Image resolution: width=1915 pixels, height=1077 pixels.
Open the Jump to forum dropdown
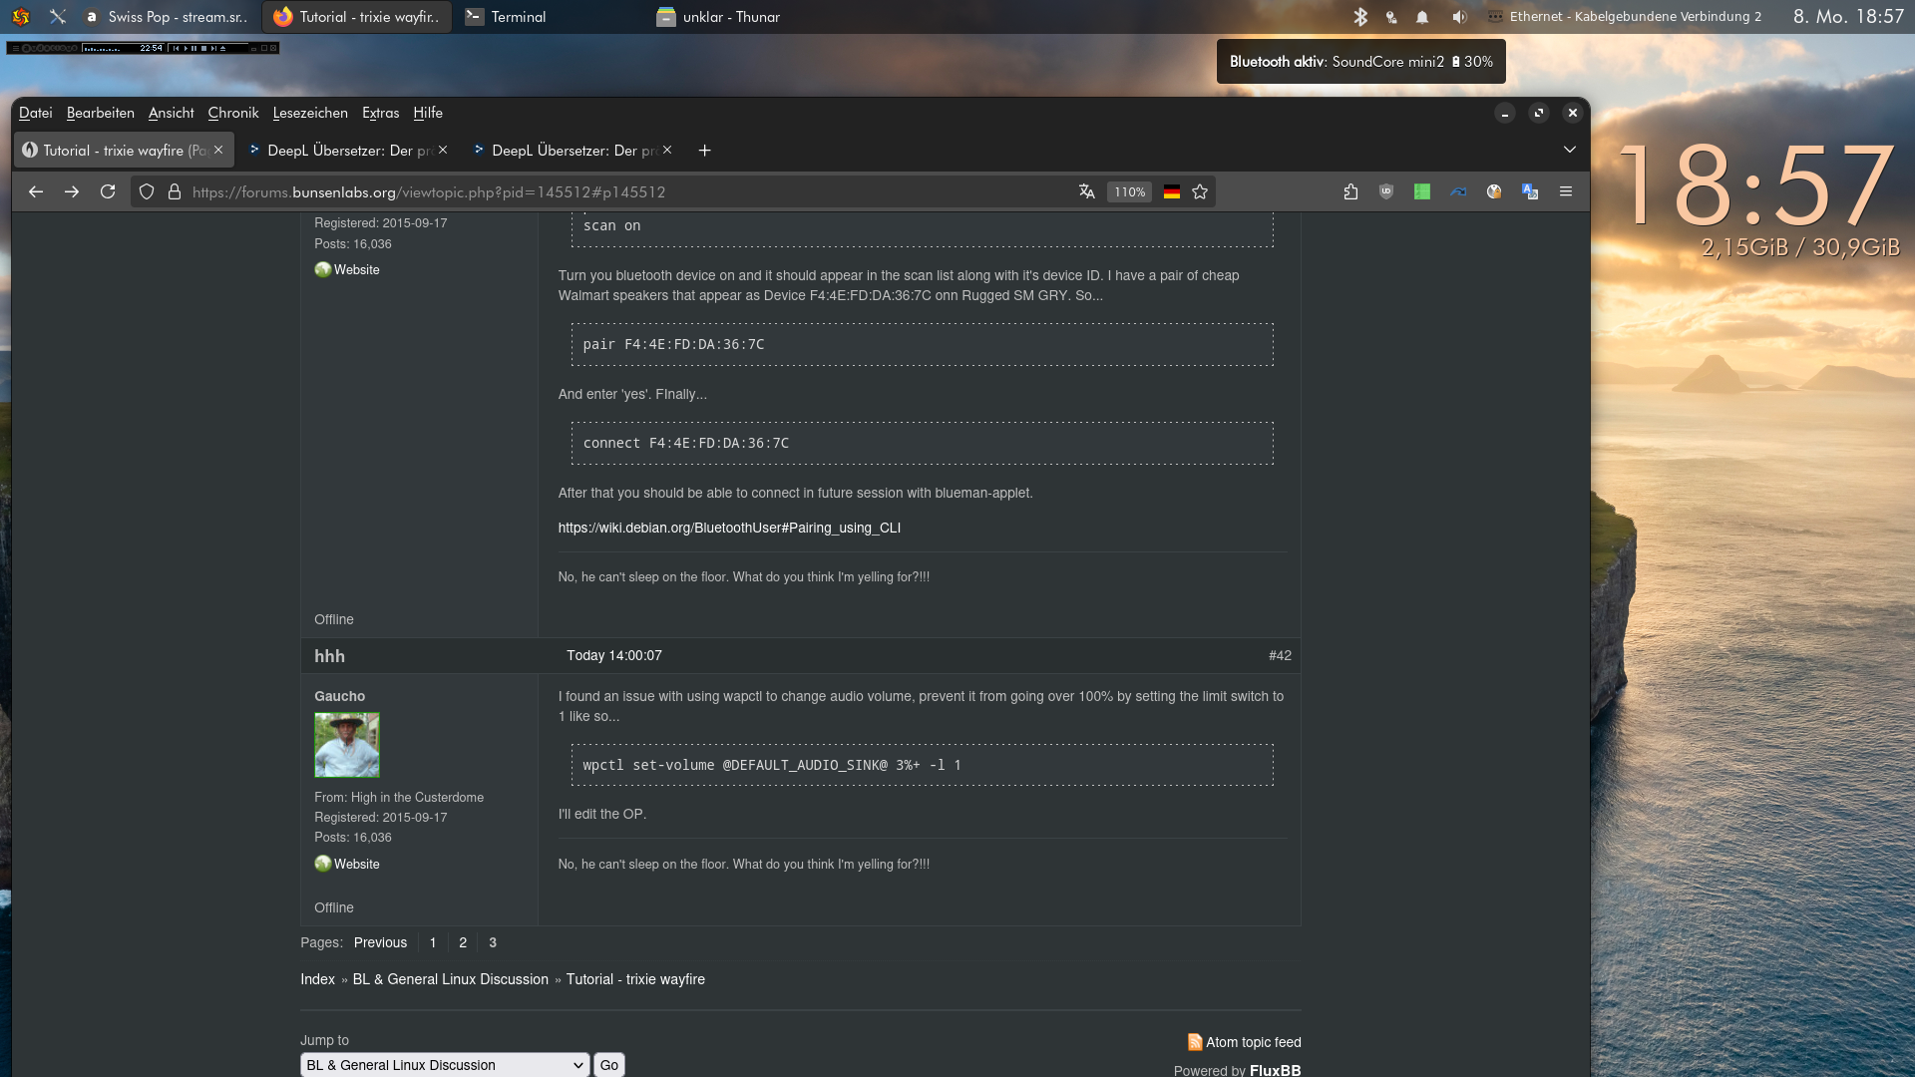pos(445,1065)
